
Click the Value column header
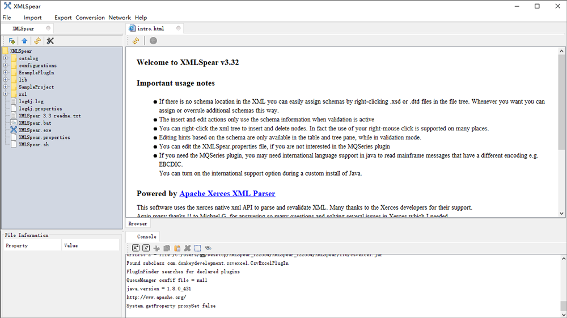click(90, 245)
